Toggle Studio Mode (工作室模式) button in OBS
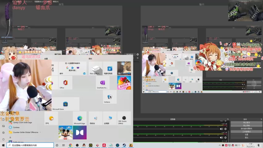 tap(246, 132)
